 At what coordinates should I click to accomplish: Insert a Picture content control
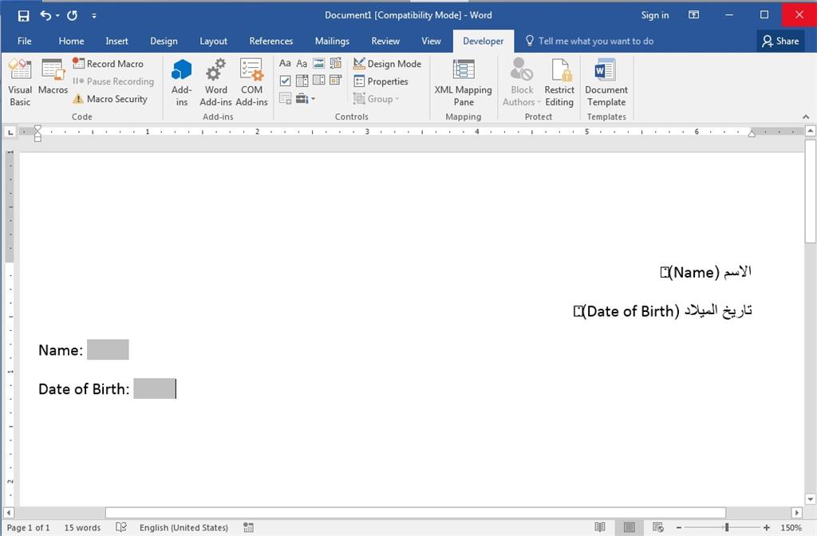pyautogui.click(x=319, y=64)
